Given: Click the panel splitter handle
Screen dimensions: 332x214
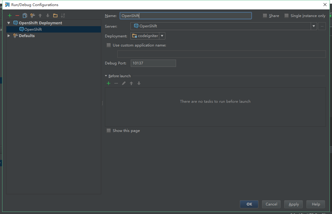Looking at the screenshot, I should [102, 103].
